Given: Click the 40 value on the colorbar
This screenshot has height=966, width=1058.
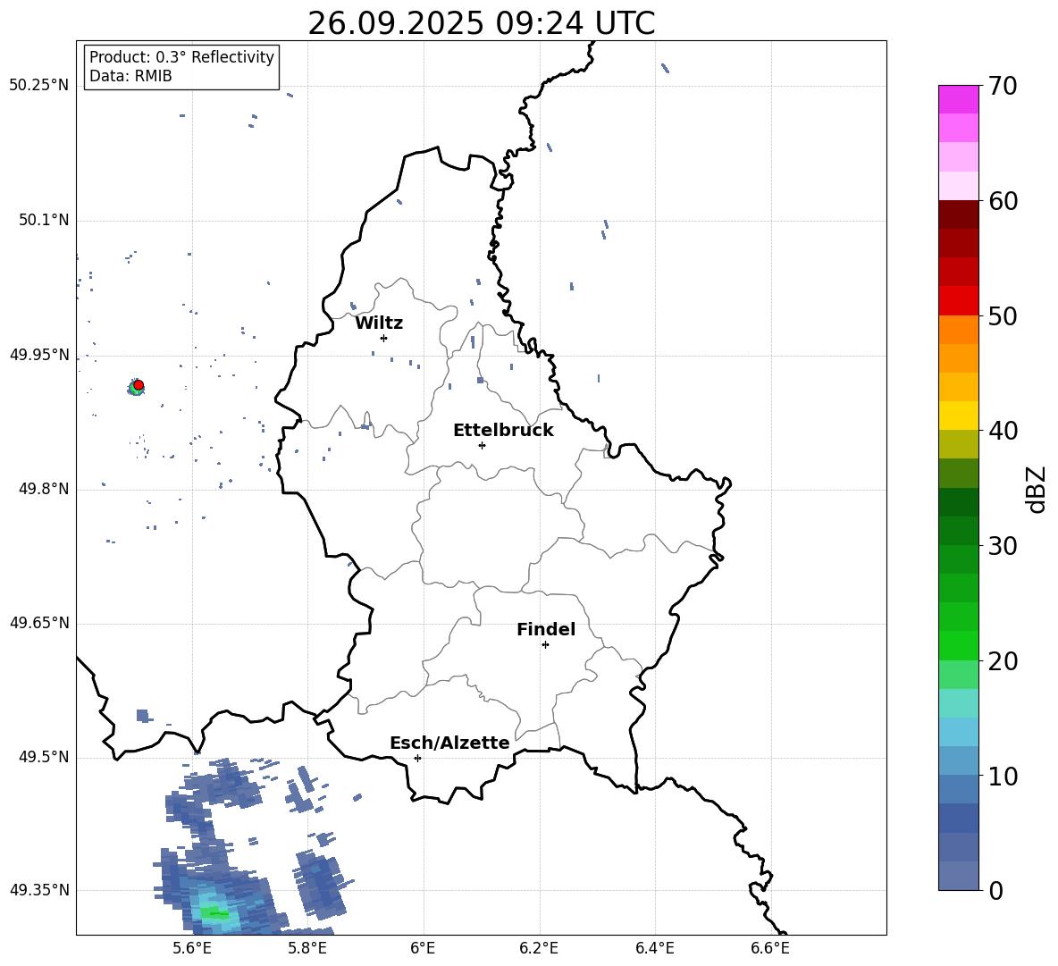Looking at the screenshot, I should (x=1002, y=431).
